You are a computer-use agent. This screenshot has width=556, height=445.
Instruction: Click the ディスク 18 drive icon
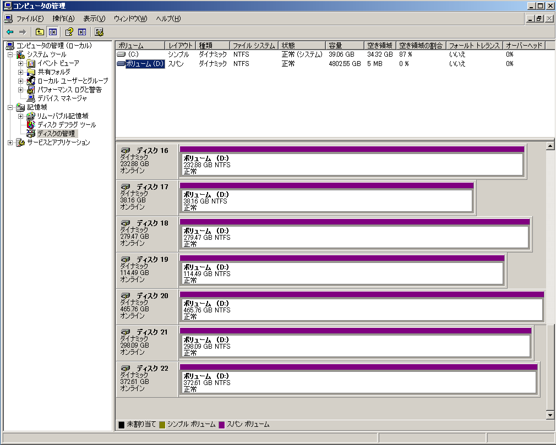[126, 223]
